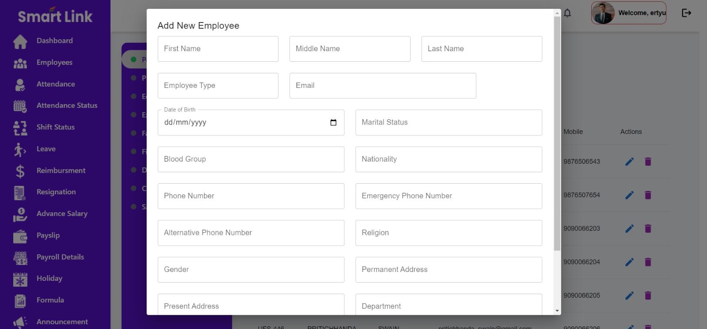This screenshot has width=707, height=329.
Task: Open the Reimbursment dollar icon
Action: [20, 171]
